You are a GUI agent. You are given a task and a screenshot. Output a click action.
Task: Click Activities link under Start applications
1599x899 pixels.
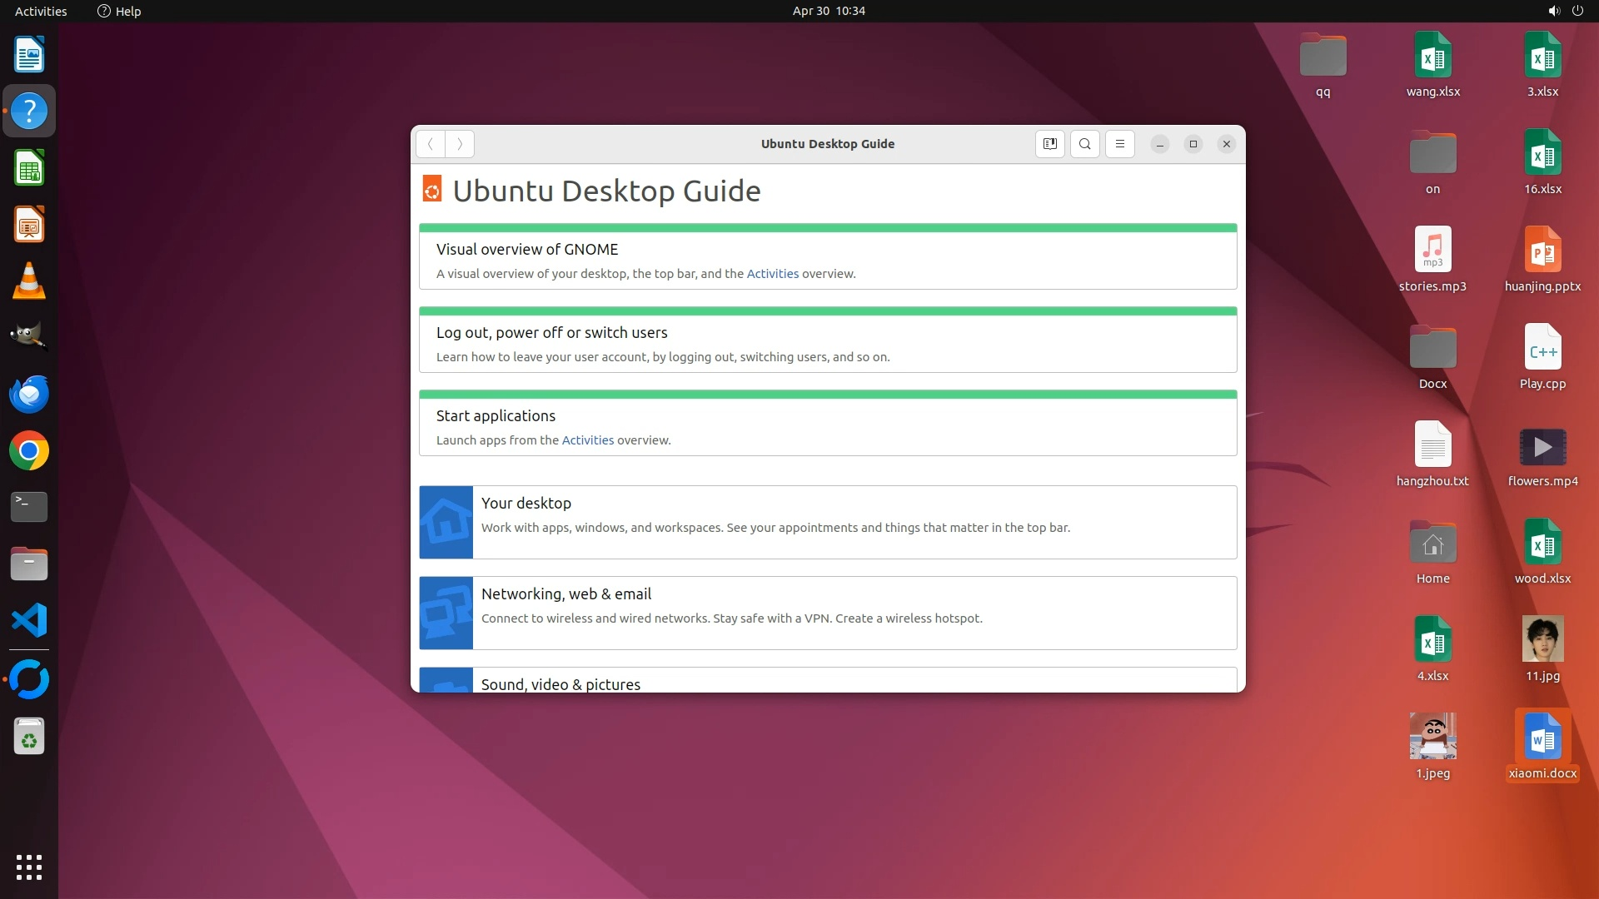pyautogui.click(x=587, y=440)
